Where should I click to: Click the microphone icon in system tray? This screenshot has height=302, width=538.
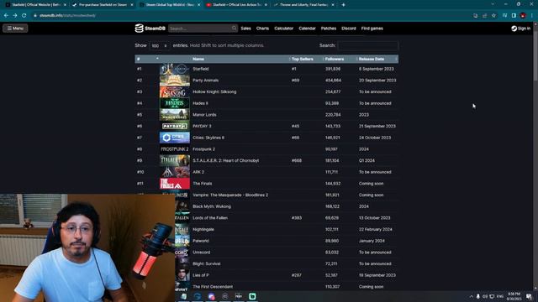pyautogui.click(x=478, y=296)
